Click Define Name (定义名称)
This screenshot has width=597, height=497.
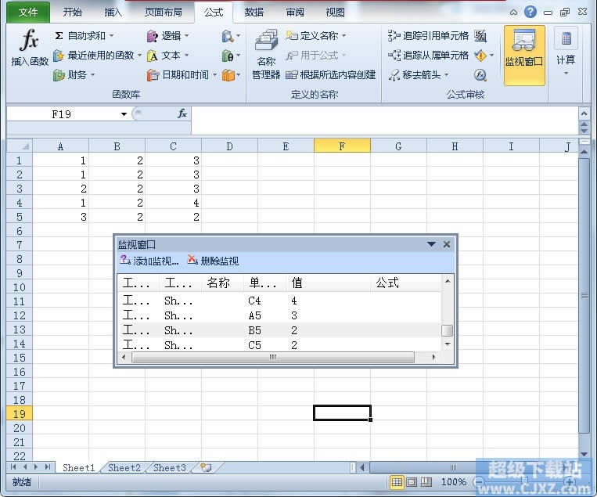pyautogui.click(x=316, y=36)
